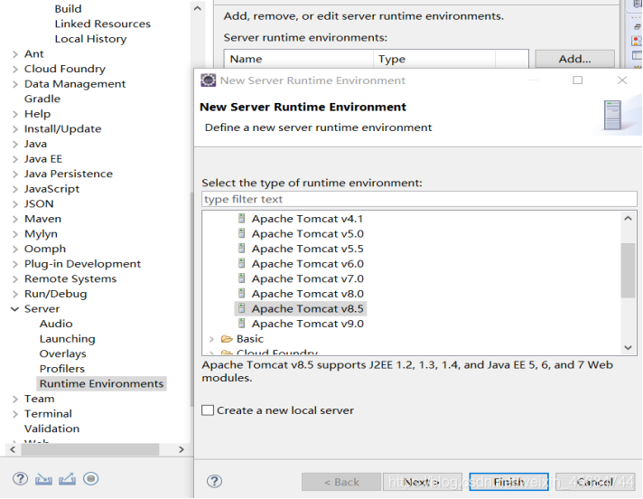Expand the Ant preferences node
This screenshot has width=643, height=499.
(15, 54)
